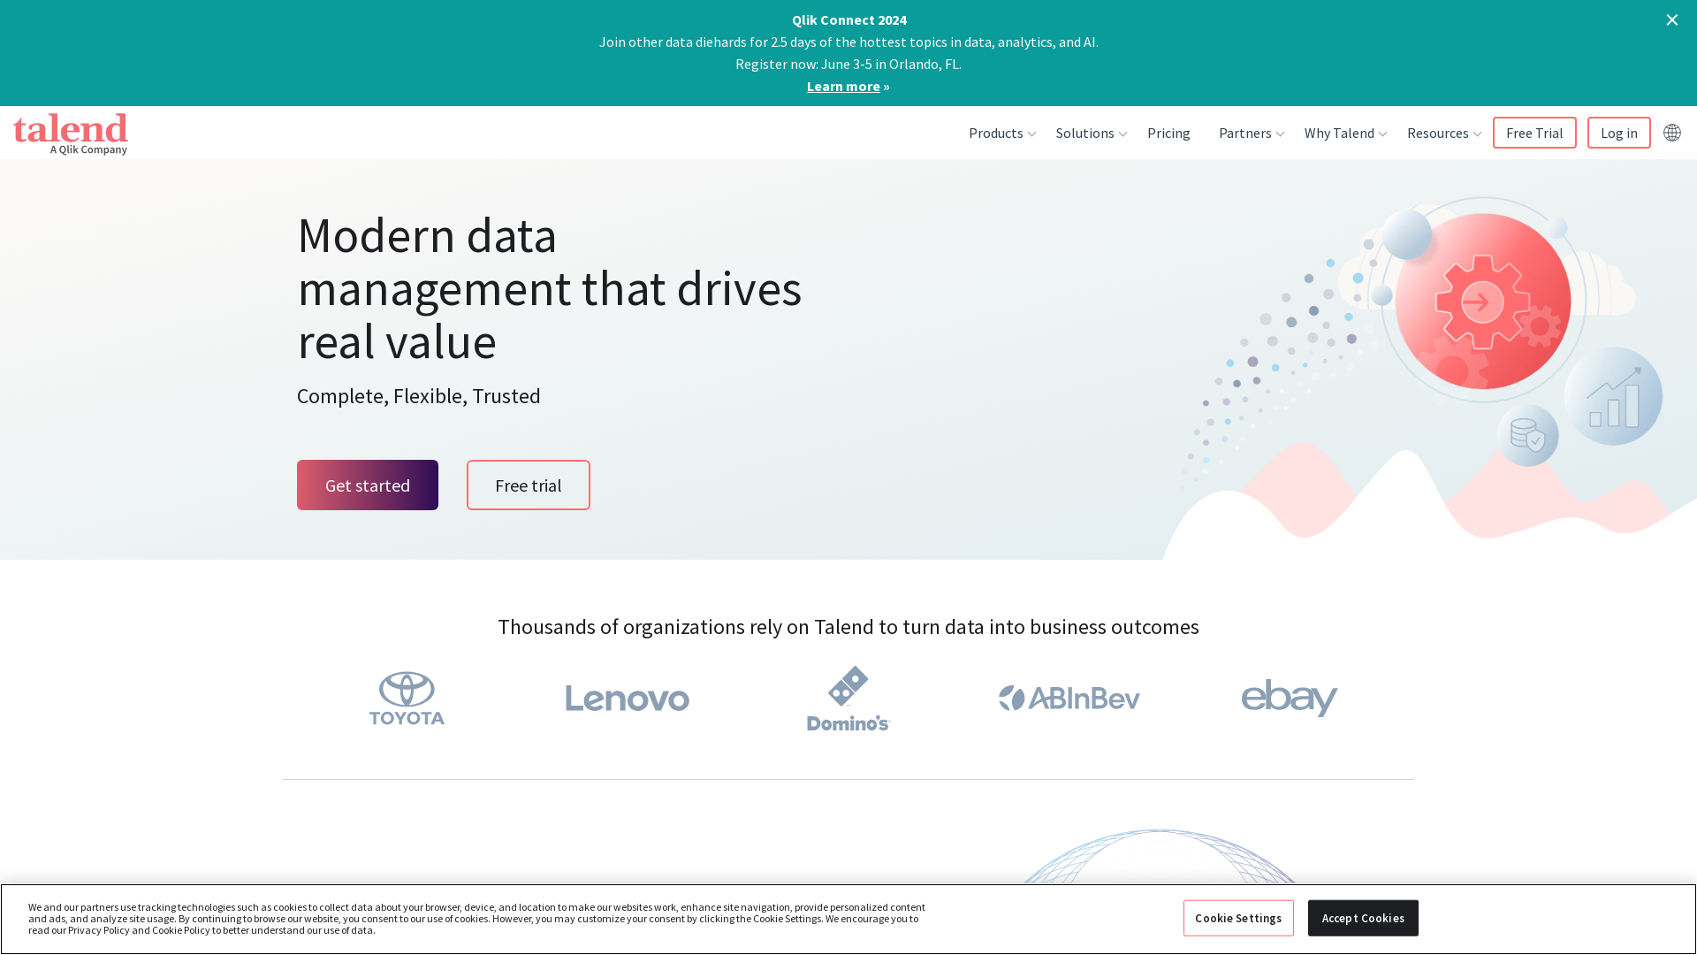The image size is (1697, 955).
Task: Click the Lenovo logo
Action: point(628,699)
